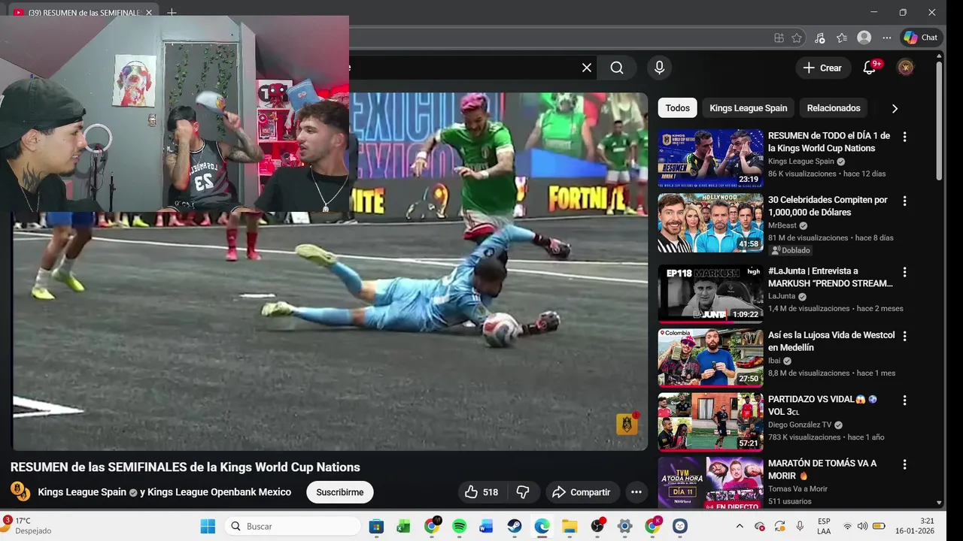Viewport: 963px width, 541px height.
Task: Clear the YouTube search box with X
Action: click(x=587, y=68)
